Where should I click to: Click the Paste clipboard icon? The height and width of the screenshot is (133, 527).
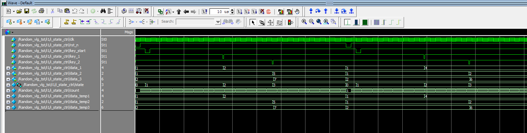coord(67,11)
